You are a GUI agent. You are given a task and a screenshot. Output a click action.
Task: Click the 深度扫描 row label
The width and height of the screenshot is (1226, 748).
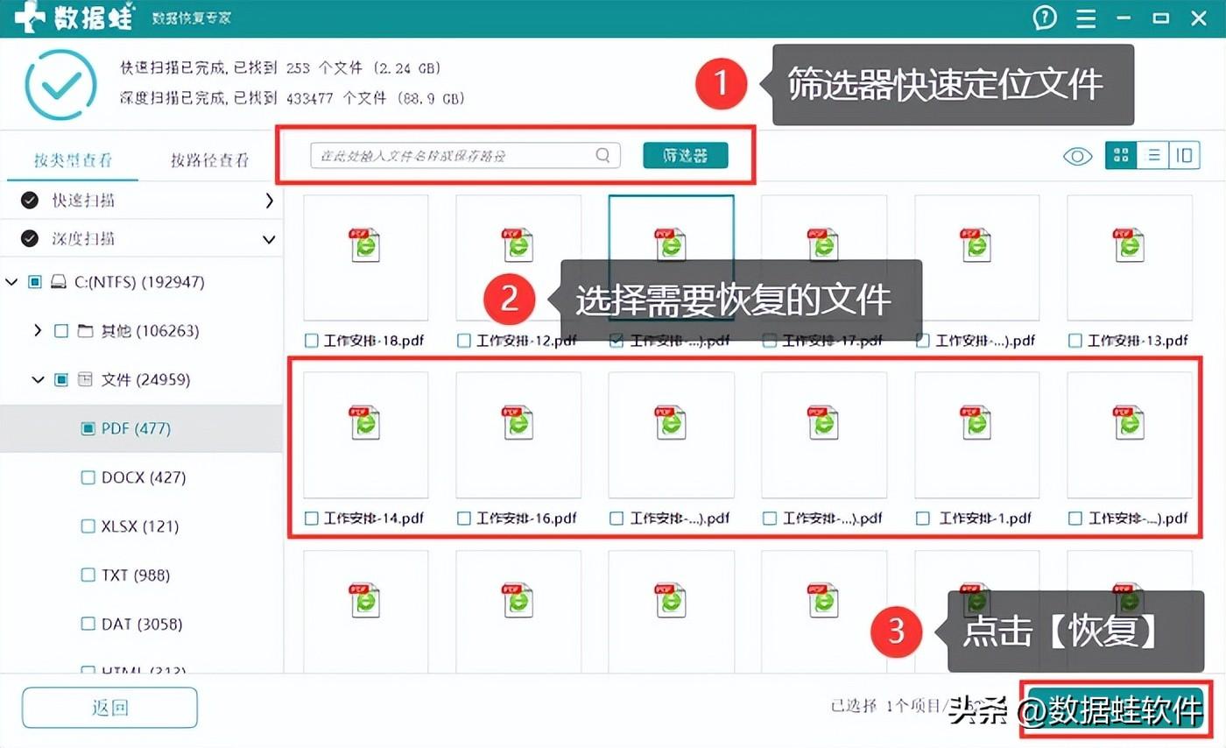(x=83, y=239)
